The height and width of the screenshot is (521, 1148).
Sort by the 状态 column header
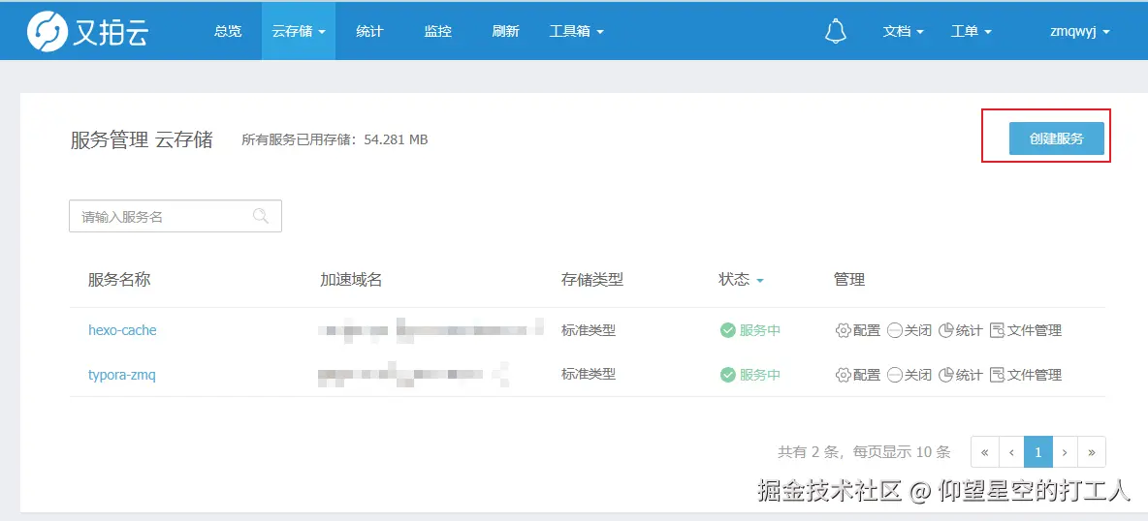click(x=741, y=280)
